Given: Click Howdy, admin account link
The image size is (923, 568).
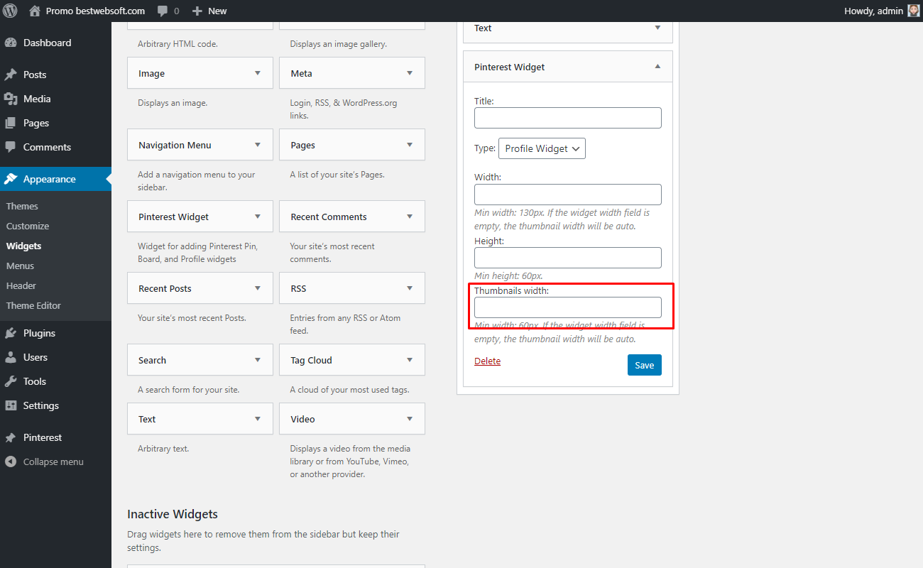Looking at the screenshot, I should (x=874, y=11).
